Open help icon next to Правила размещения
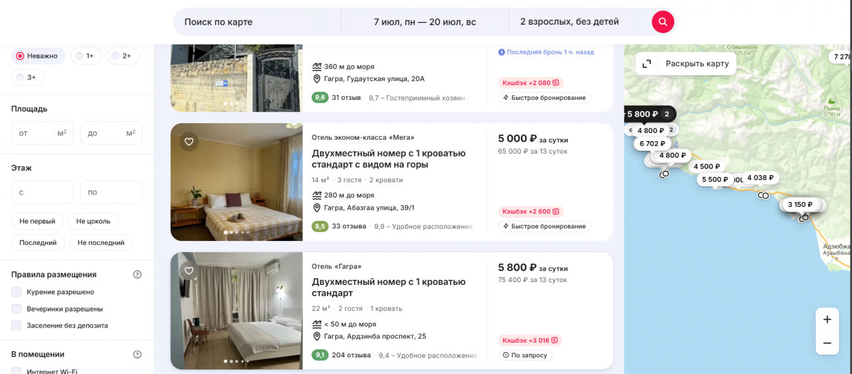852x374 pixels. click(x=137, y=275)
